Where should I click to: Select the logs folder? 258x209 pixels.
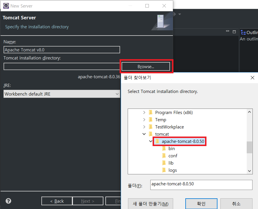pos(173,170)
